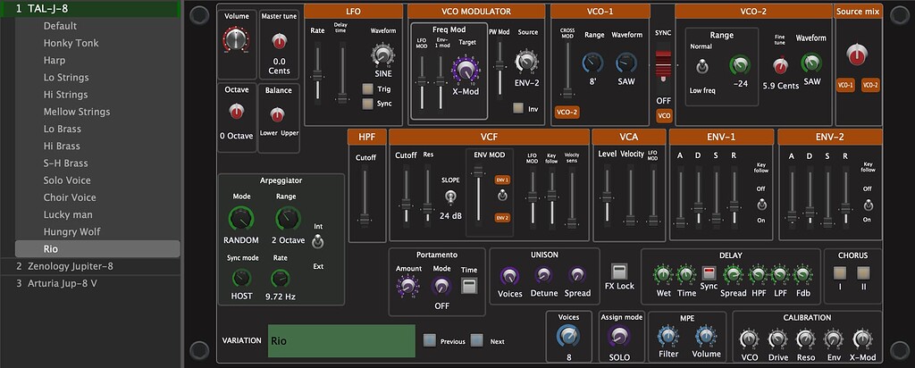Select the Choir Voice preset

(70, 197)
